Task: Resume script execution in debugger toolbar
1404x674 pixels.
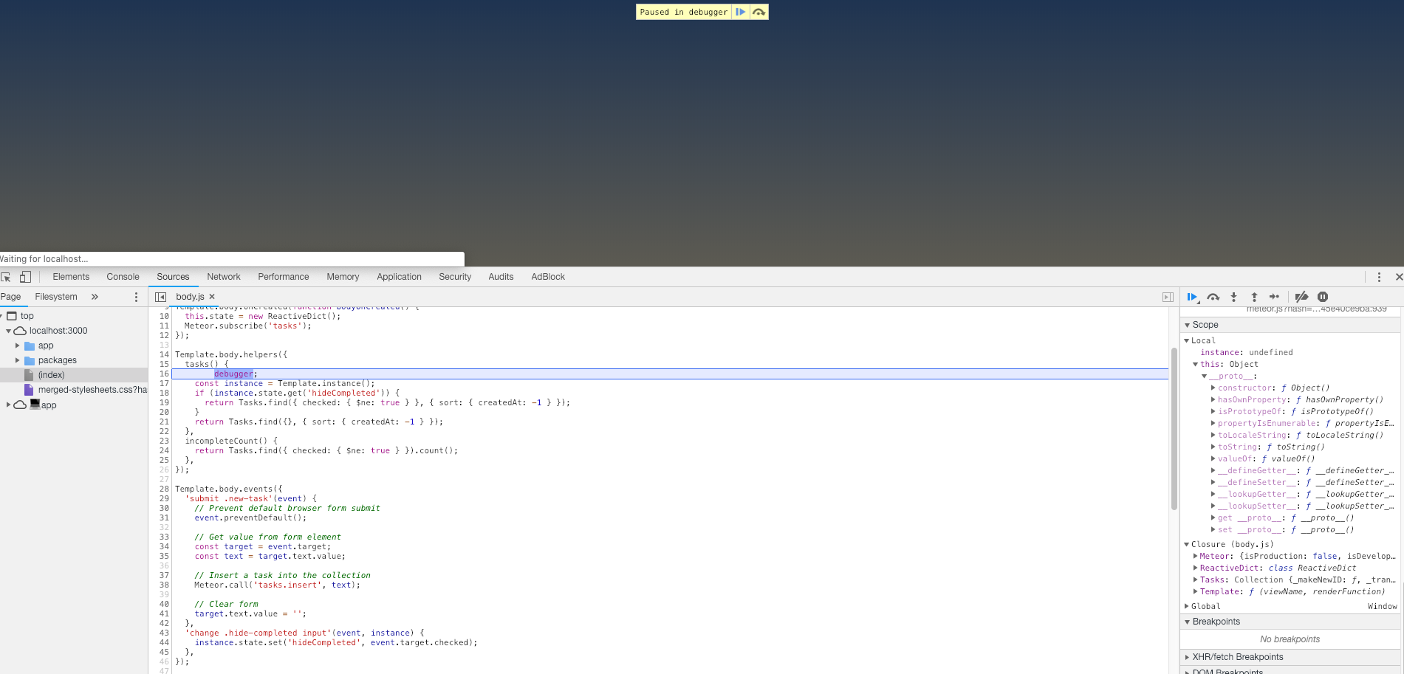Action: 1192,297
